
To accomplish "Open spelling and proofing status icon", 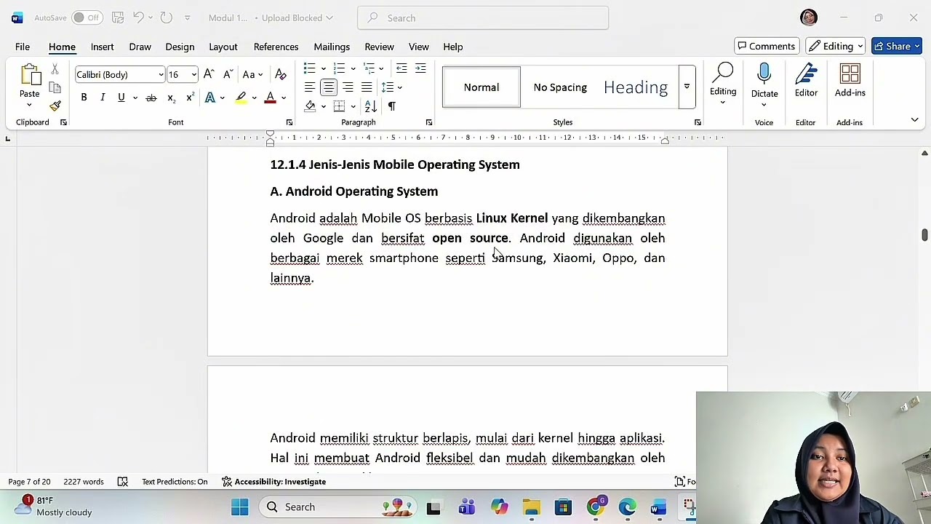I will 123,481.
